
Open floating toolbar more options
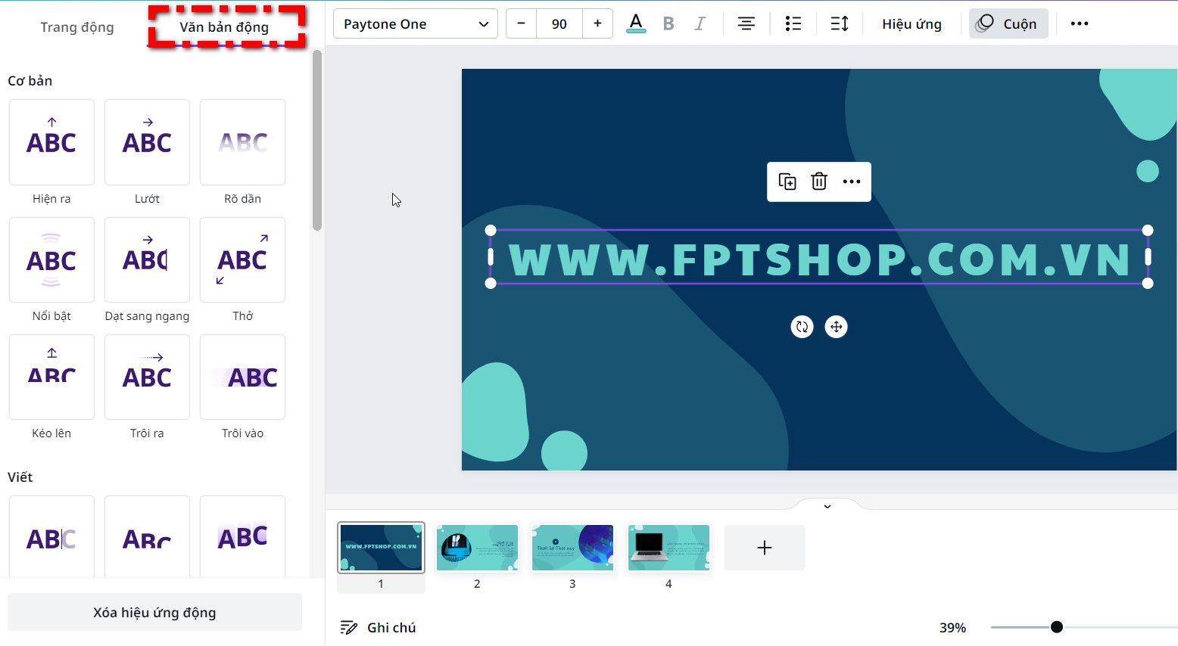(x=852, y=182)
